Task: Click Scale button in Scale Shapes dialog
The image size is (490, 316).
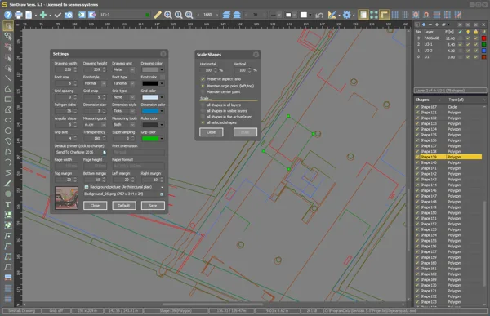Action: [x=245, y=132]
